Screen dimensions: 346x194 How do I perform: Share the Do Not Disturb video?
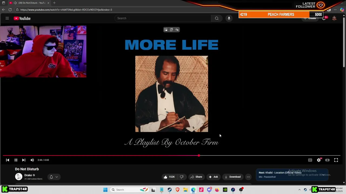tap(196, 177)
